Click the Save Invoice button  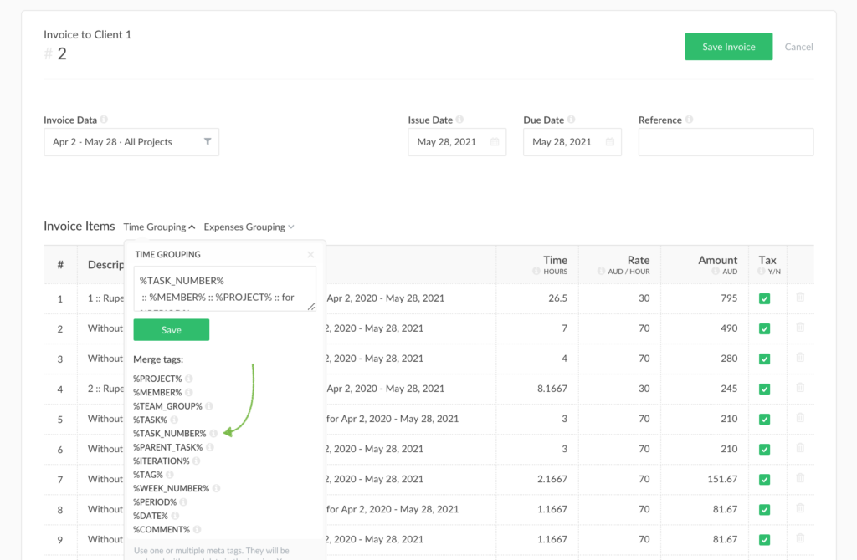click(x=728, y=47)
